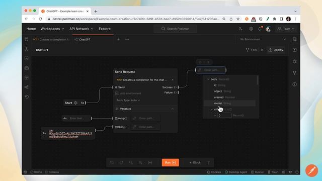Collapse the body record node

208,79
